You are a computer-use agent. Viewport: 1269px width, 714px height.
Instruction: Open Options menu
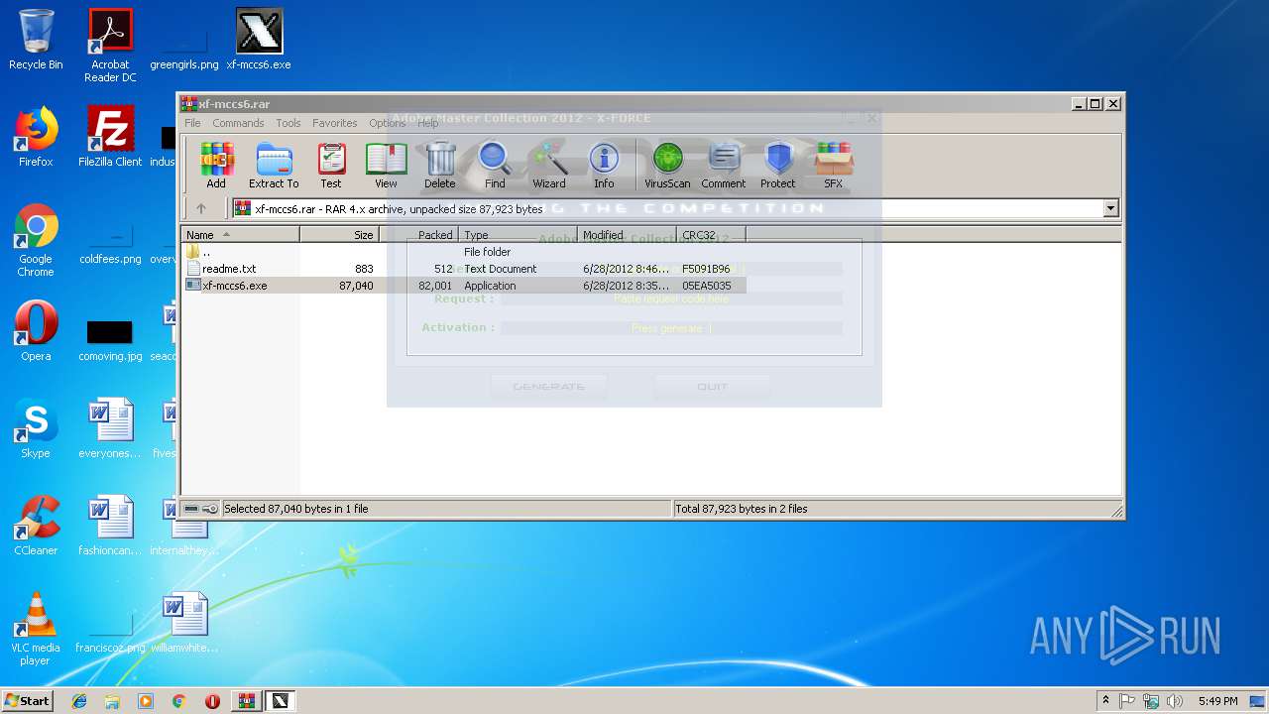pyautogui.click(x=387, y=123)
